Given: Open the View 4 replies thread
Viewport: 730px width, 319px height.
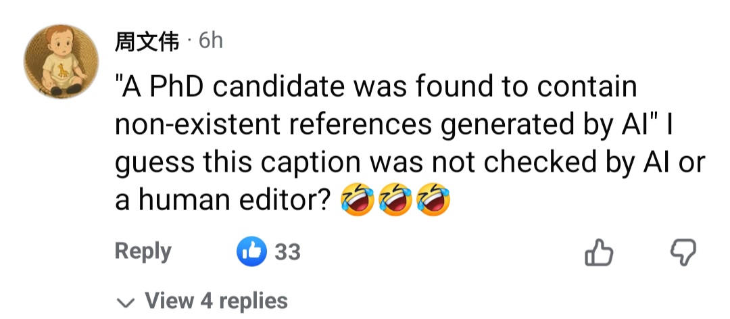Looking at the screenshot, I should coord(216,301).
